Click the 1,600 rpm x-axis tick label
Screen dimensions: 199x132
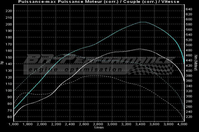pyautogui.click(x=14, y=124)
